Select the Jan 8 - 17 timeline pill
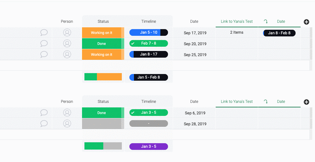 click(x=149, y=54)
